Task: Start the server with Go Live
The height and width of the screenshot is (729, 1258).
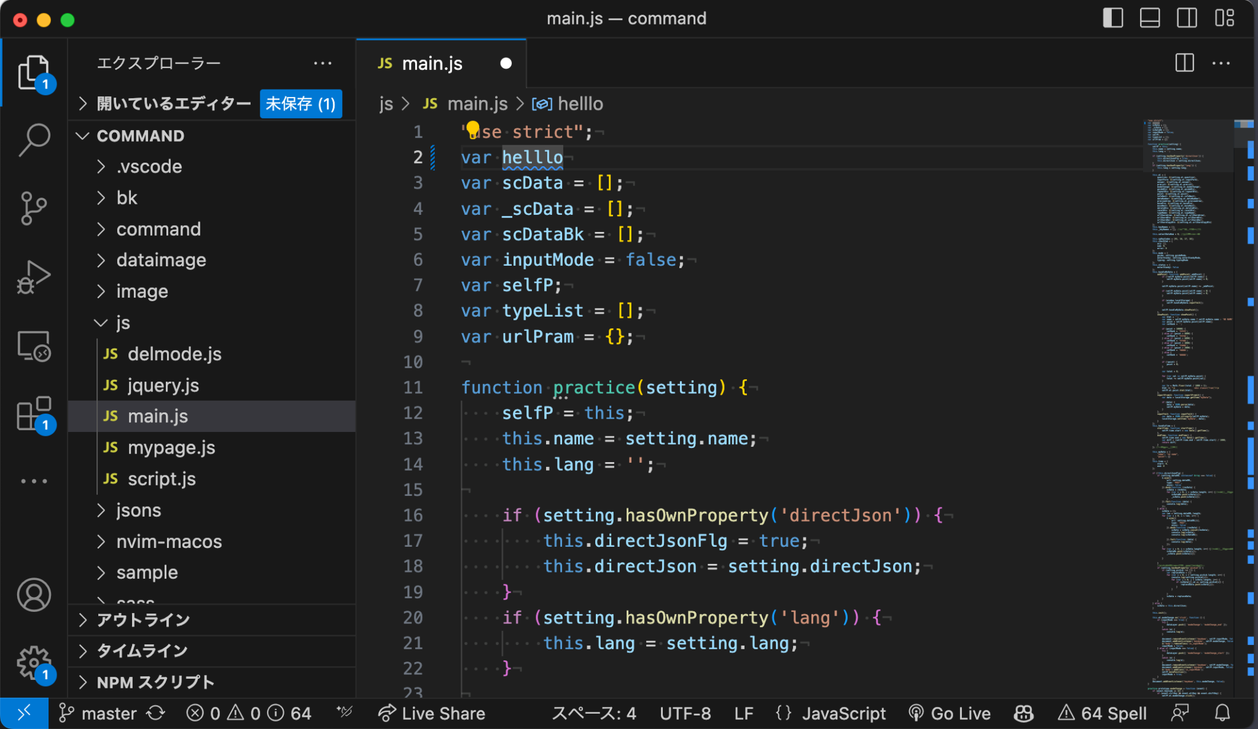Action: click(x=950, y=713)
